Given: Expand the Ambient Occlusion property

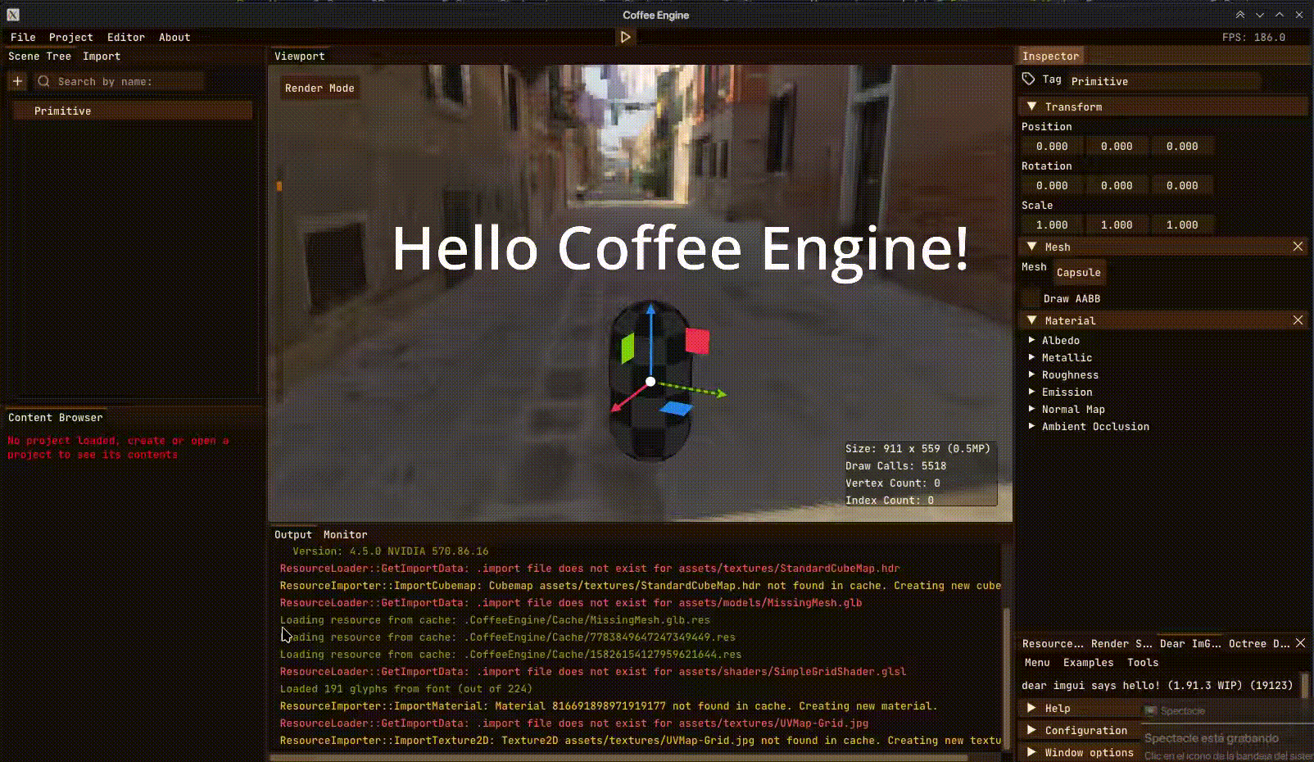Looking at the screenshot, I should (x=1032, y=426).
